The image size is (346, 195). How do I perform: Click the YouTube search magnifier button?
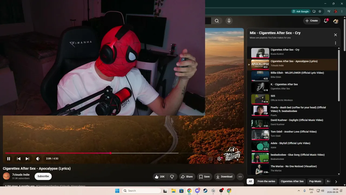click(x=217, y=21)
